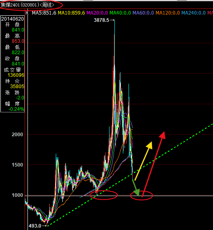
Task: Click the 最高 label
Action: click(13, 36)
